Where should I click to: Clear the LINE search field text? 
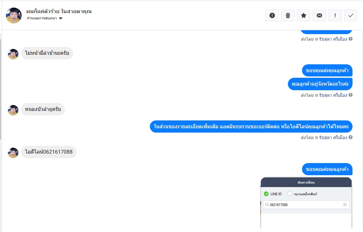[345, 205]
